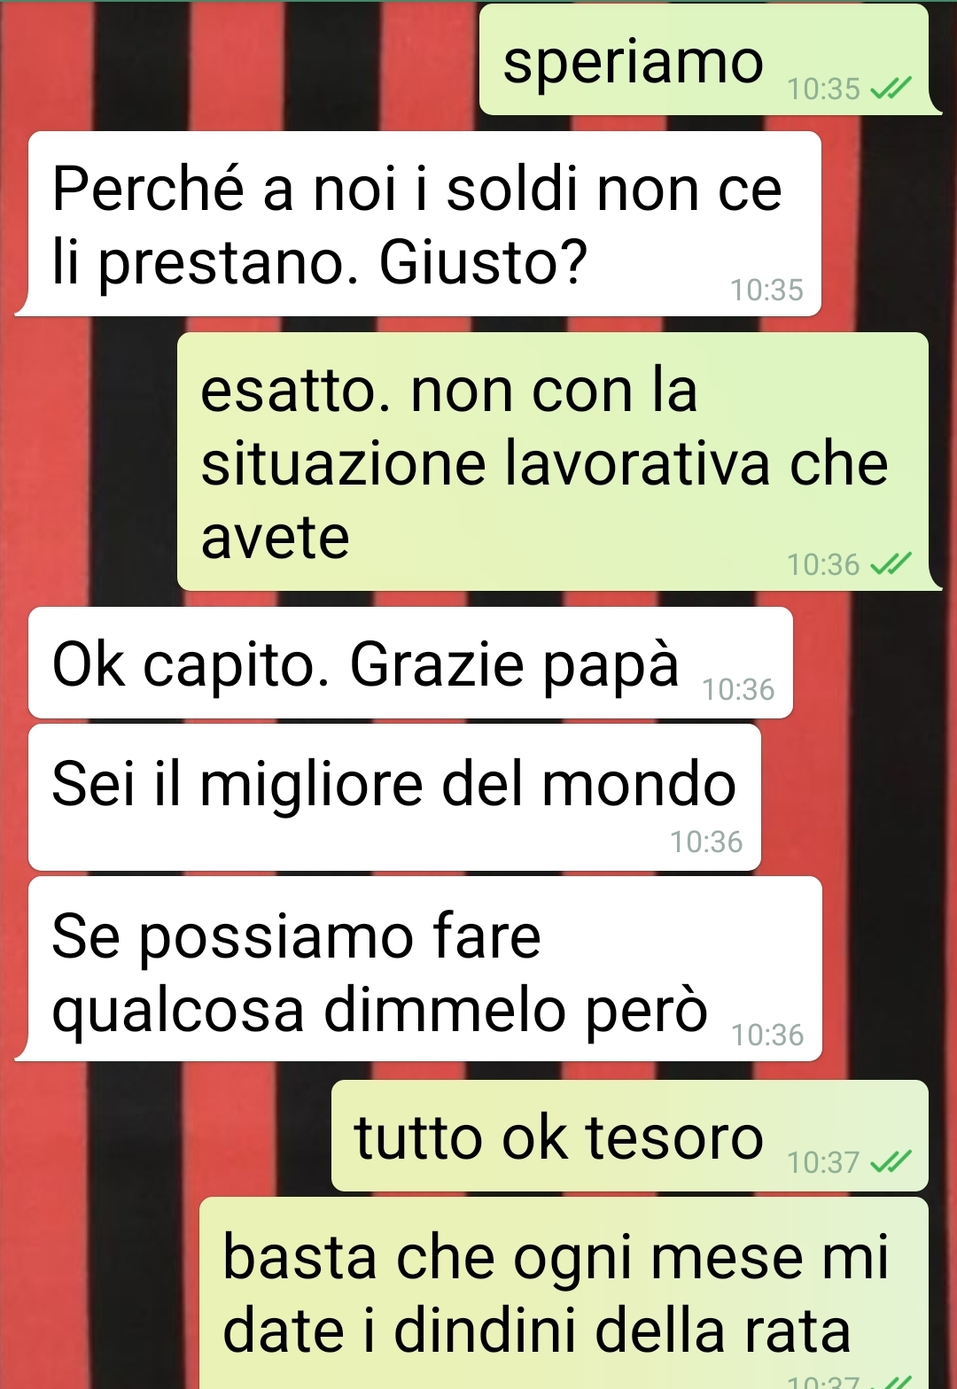Tap the read receipt ticks at 10:36
This screenshot has height=1389, width=957.
891,564
